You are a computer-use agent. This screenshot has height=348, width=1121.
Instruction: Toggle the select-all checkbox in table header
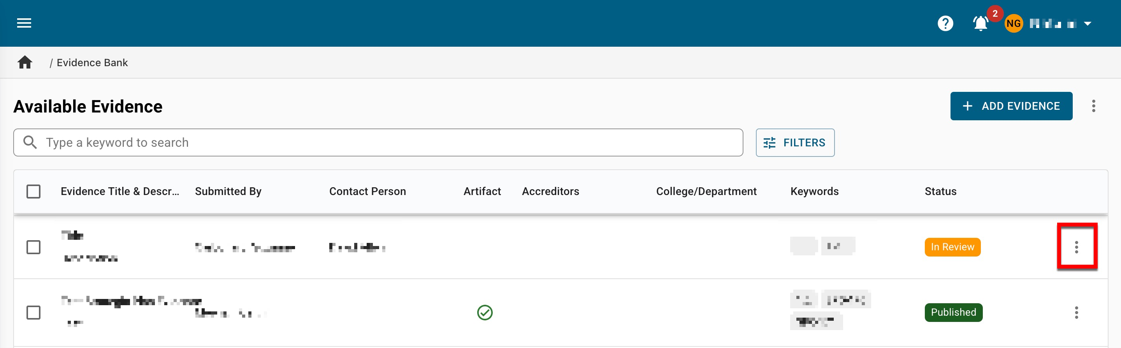coord(33,192)
